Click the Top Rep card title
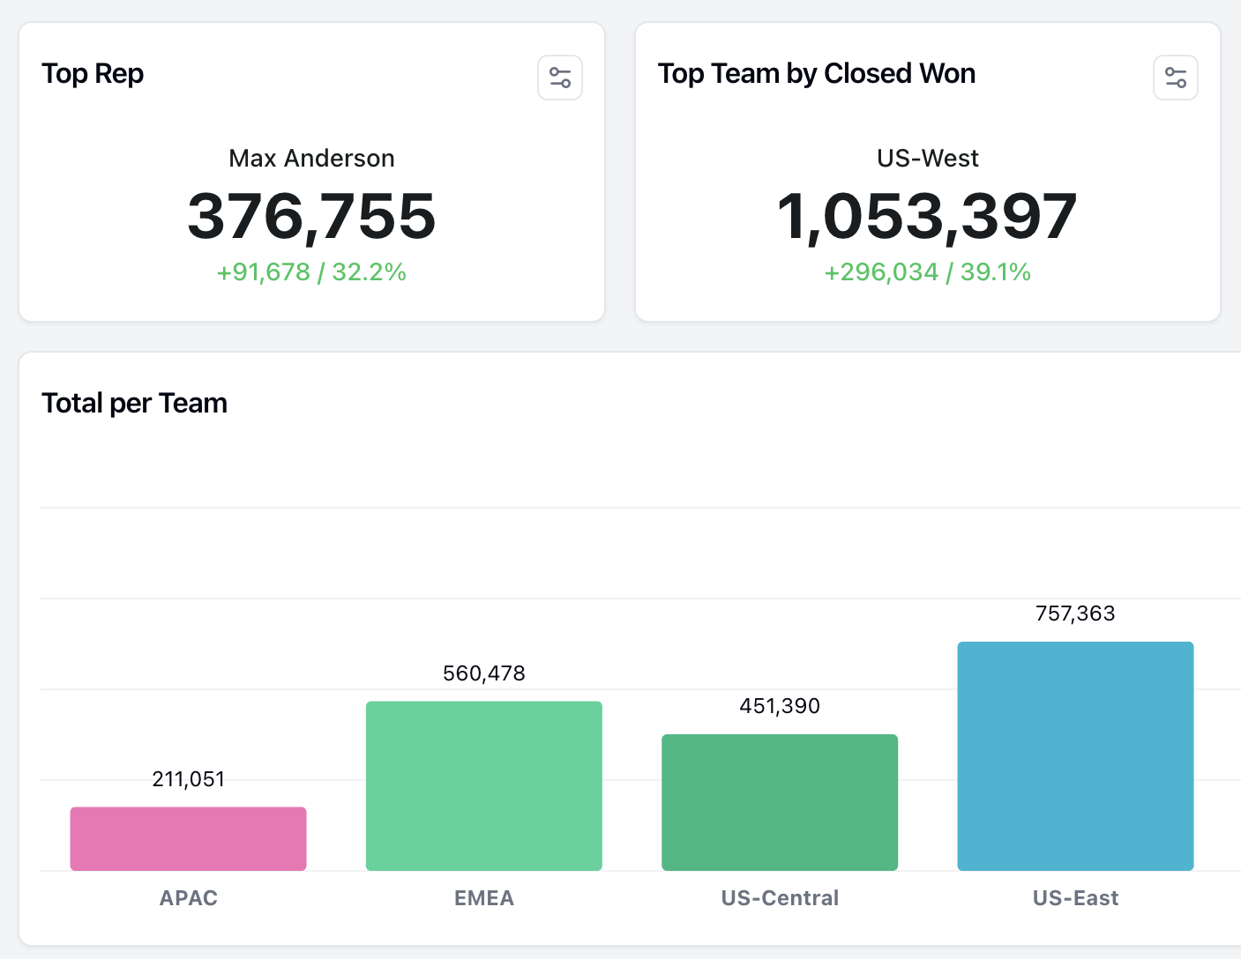This screenshot has height=959, width=1241. coord(93,74)
